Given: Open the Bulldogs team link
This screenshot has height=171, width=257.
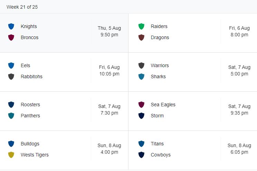Looking at the screenshot, I should [30, 144].
